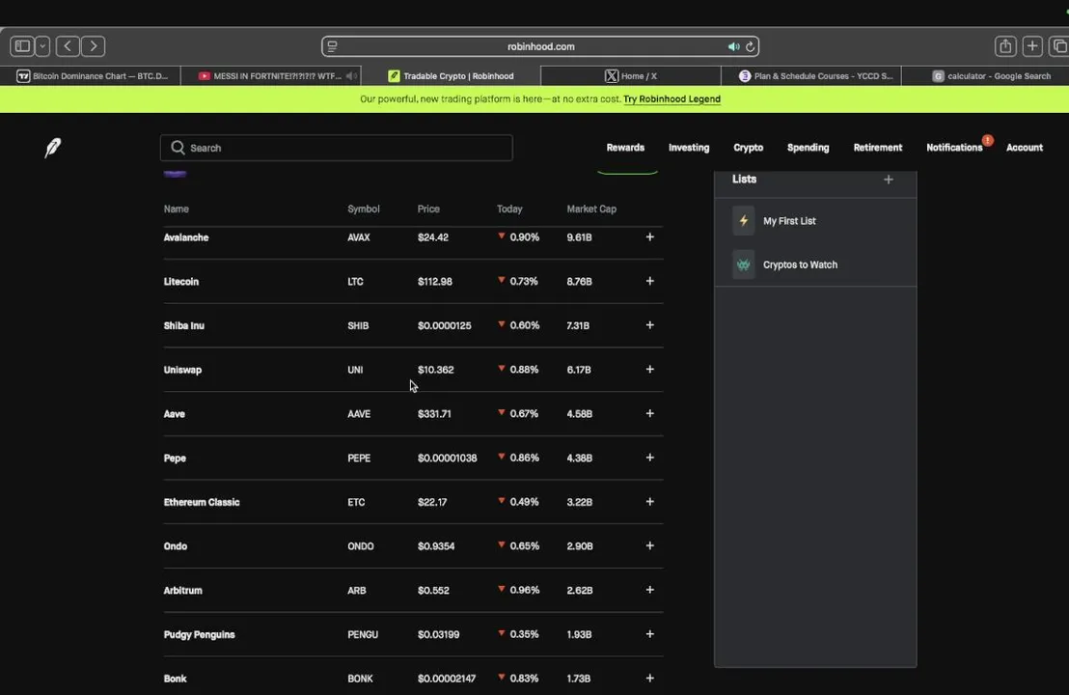This screenshot has width=1069, height=695.
Task: Click the lightning bolt list icon
Action: (x=744, y=221)
